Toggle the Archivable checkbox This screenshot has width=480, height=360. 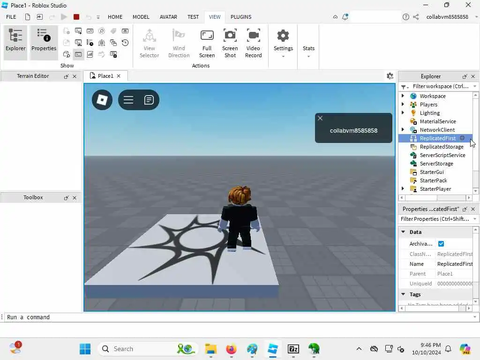point(441,244)
